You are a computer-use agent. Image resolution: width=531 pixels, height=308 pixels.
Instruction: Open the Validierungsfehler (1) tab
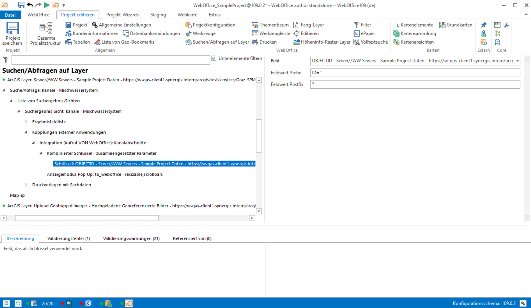(x=69, y=239)
